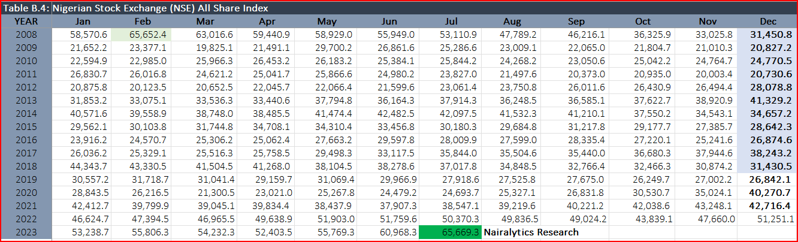This screenshot has width=798, height=242.
Task: Select the Dec 2013 value 41,329.2
Action: pyautogui.click(x=767, y=101)
